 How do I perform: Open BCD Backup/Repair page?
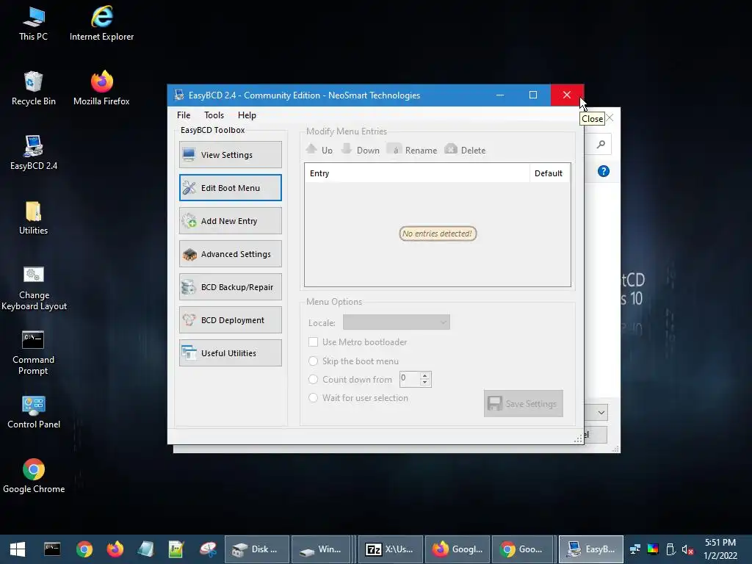coord(230,287)
